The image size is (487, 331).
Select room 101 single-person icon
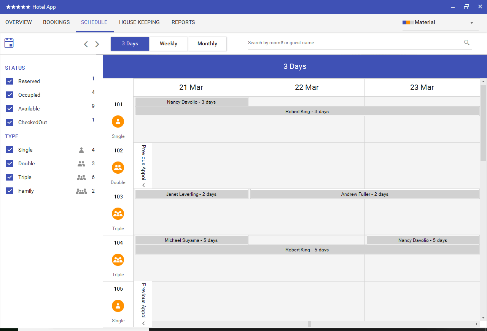coord(118,122)
